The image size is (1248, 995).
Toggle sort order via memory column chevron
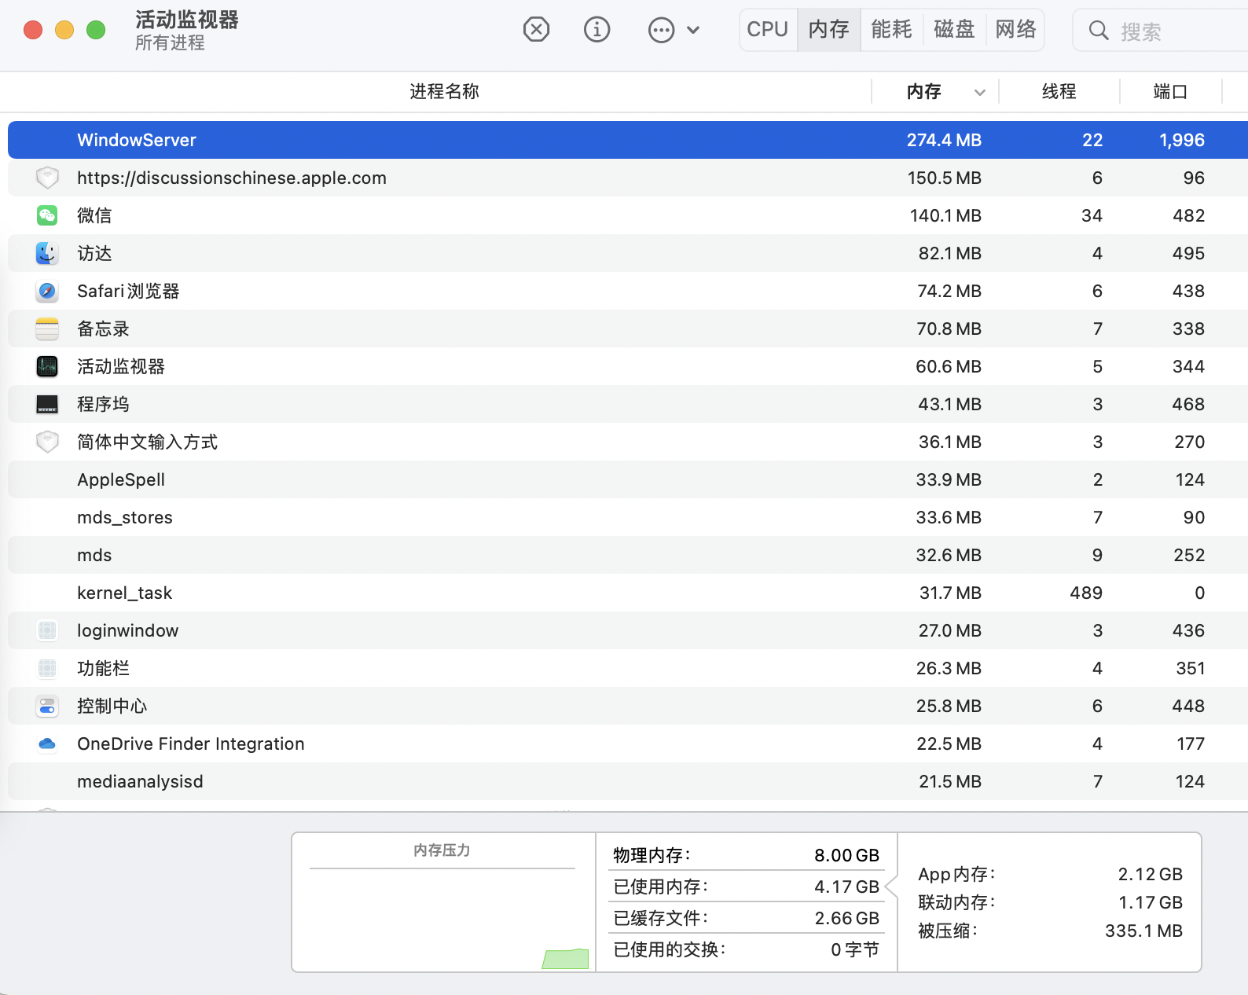(x=979, y=92)
